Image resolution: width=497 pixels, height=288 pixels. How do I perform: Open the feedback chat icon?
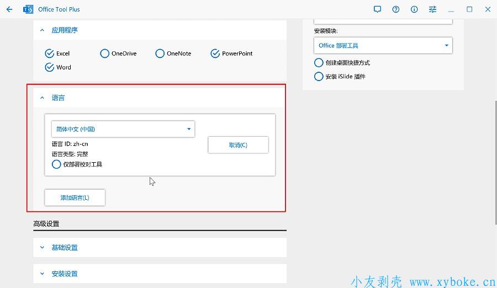point(378,9)
